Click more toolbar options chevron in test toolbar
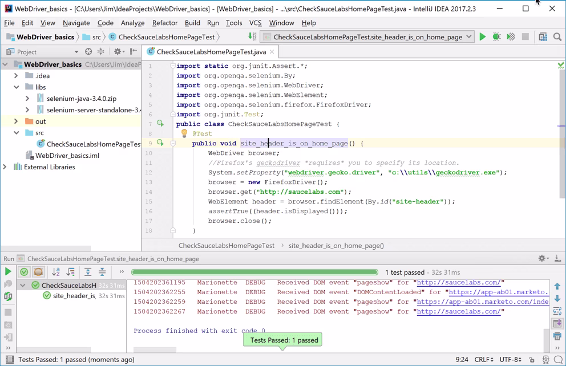Screen dimensions: 566x366 click(x=122, y=272)
